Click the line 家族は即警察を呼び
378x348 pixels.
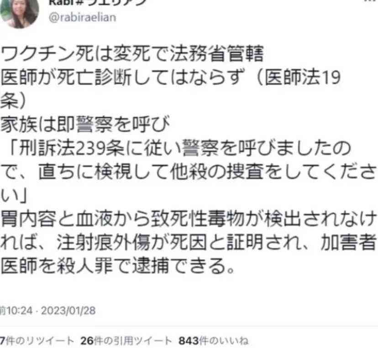[85, 125]
